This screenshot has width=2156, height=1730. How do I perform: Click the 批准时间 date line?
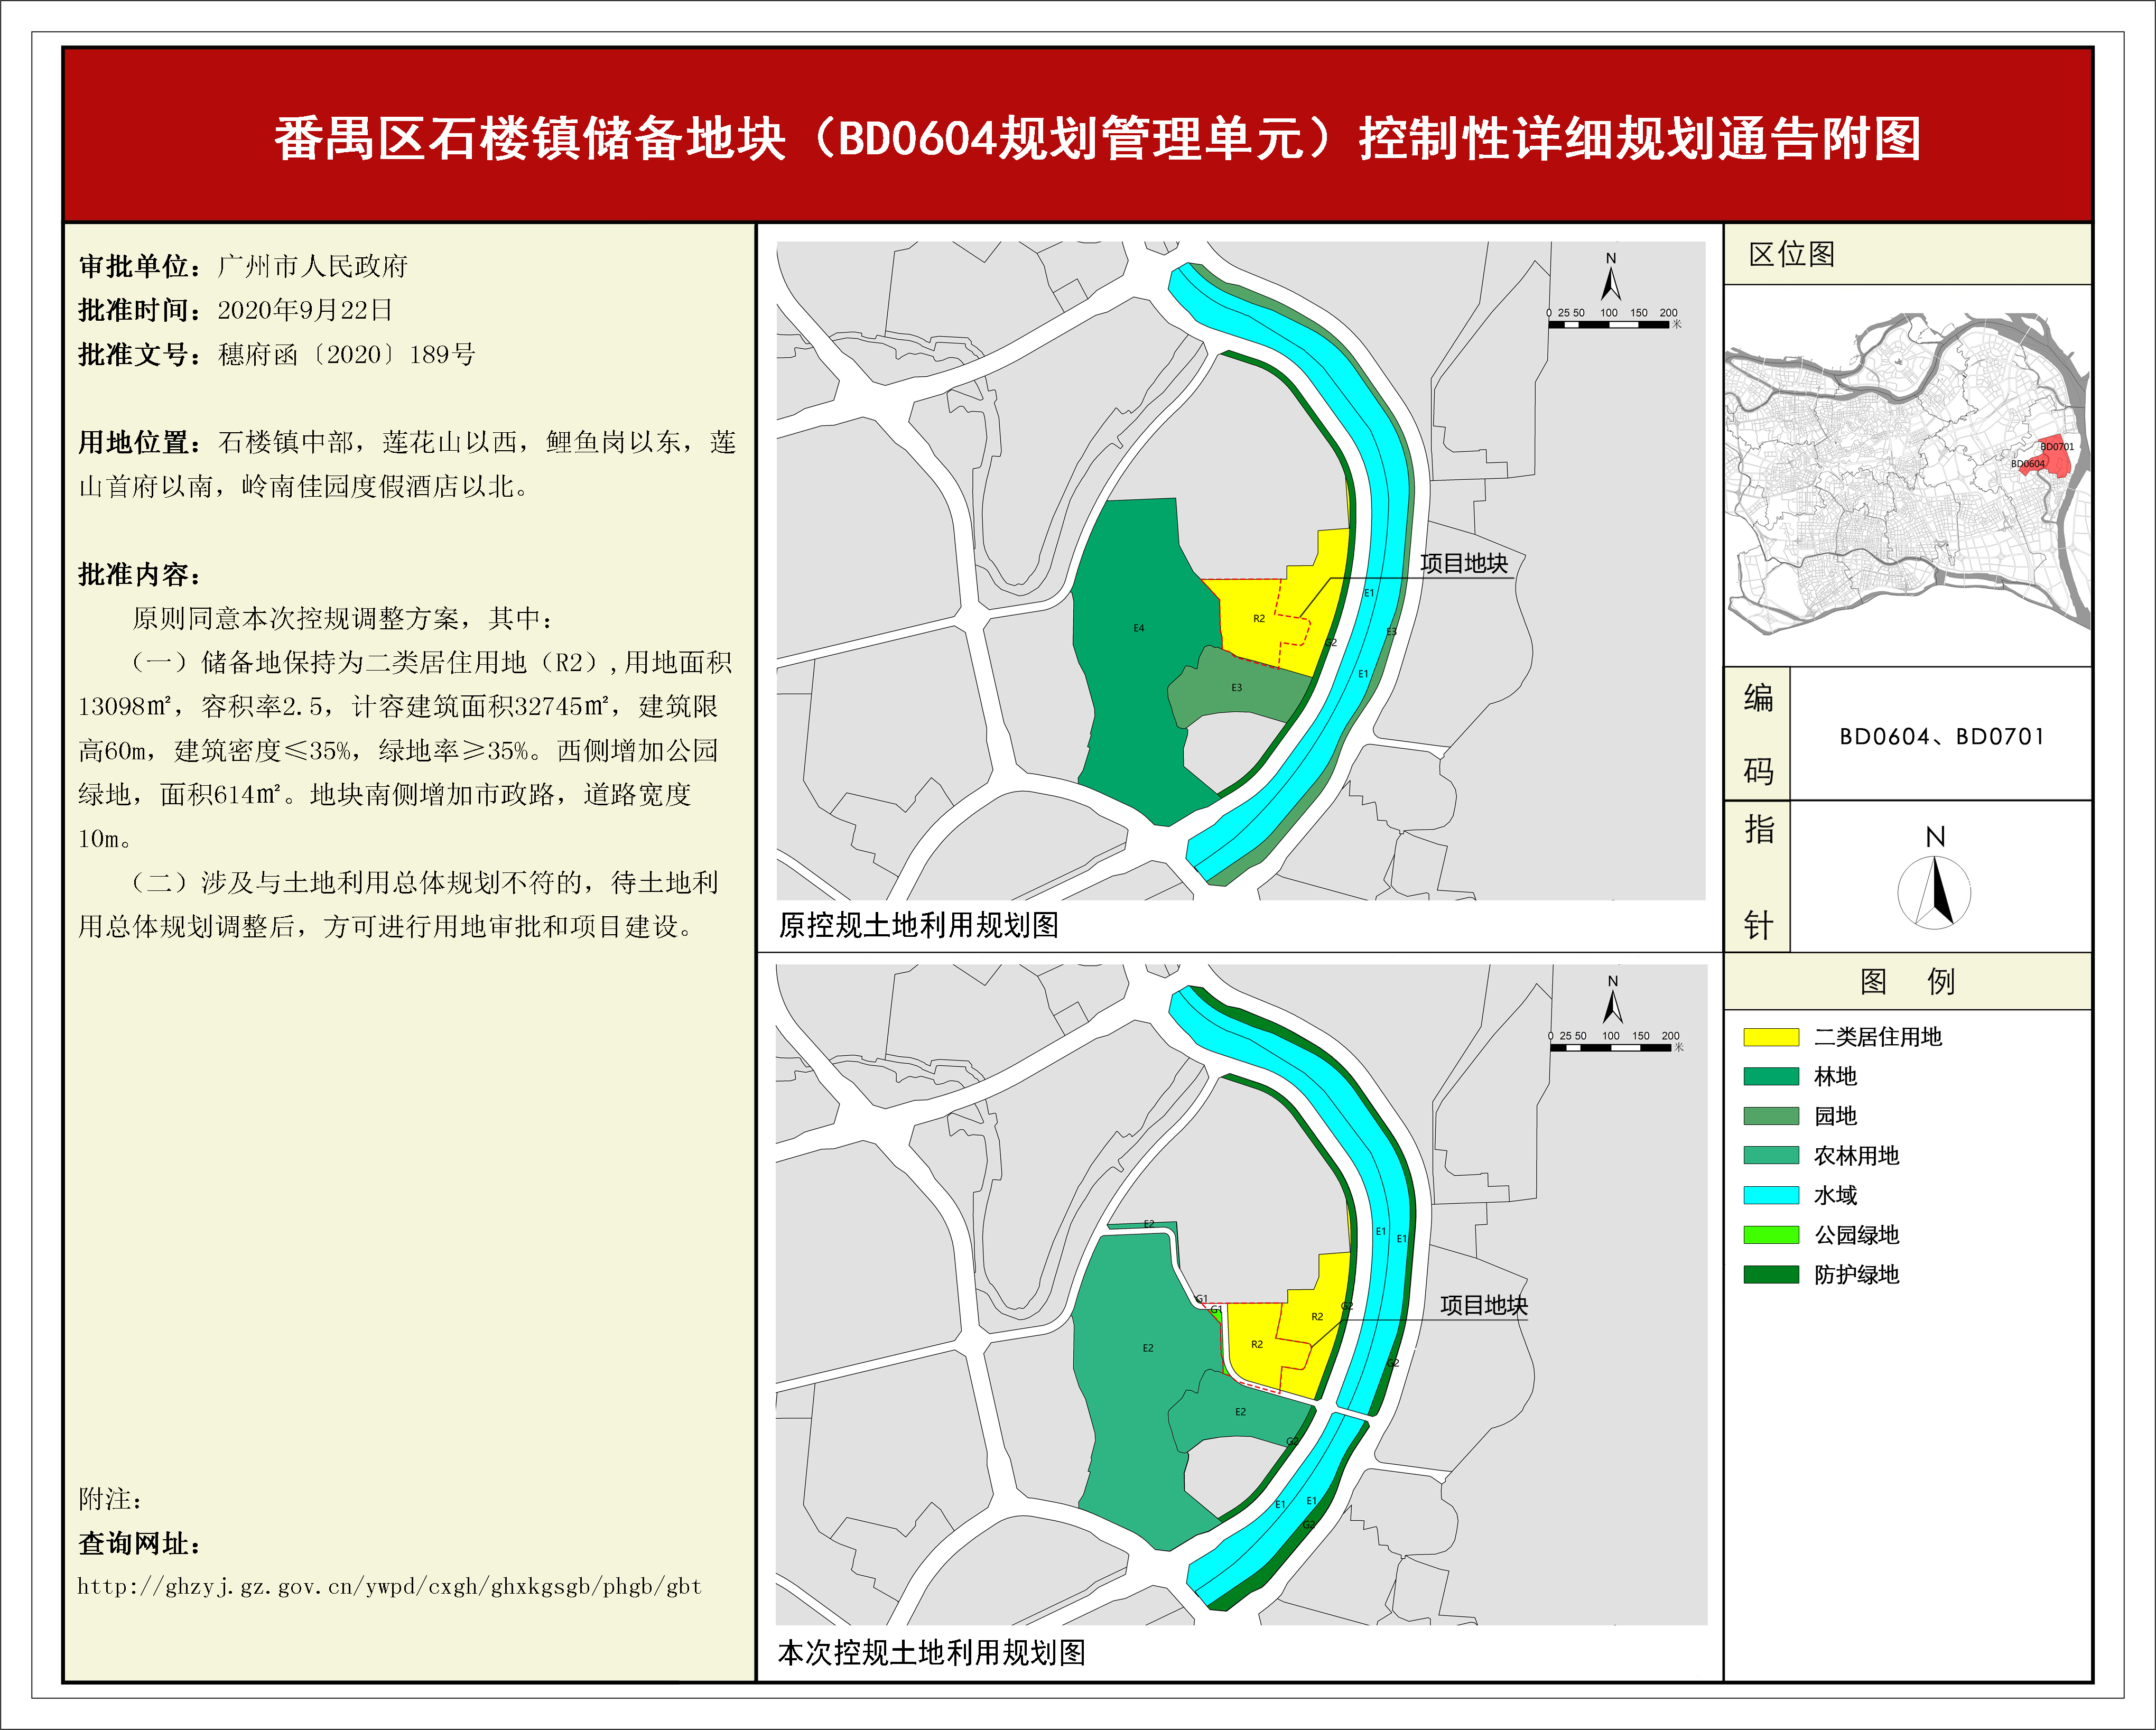point(235,310)
